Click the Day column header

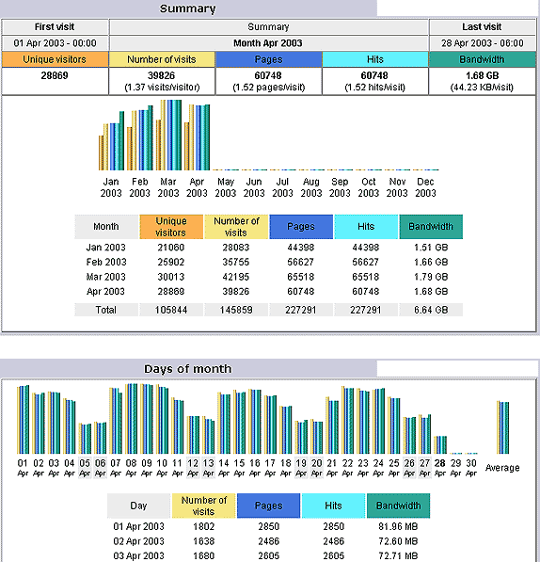[x=138, y=506]
